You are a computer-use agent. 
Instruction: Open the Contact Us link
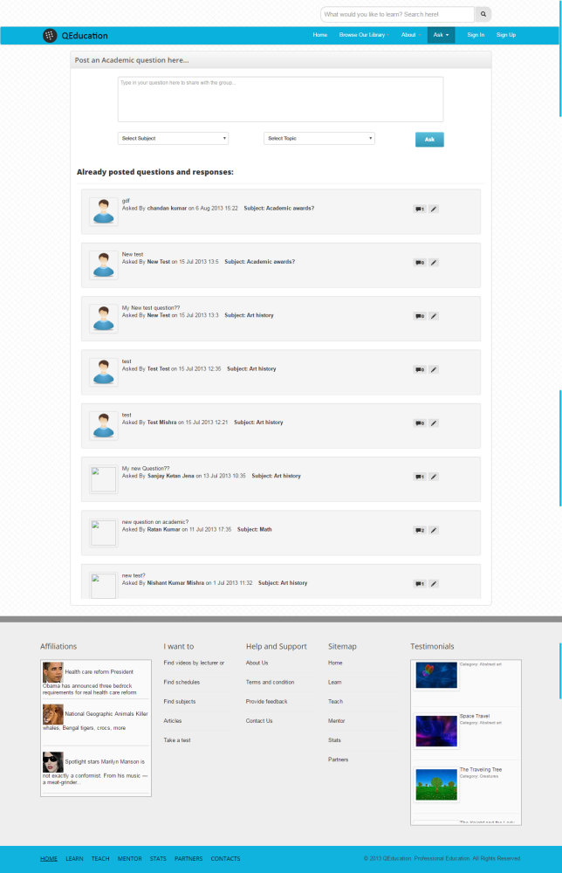click(259, 720)
